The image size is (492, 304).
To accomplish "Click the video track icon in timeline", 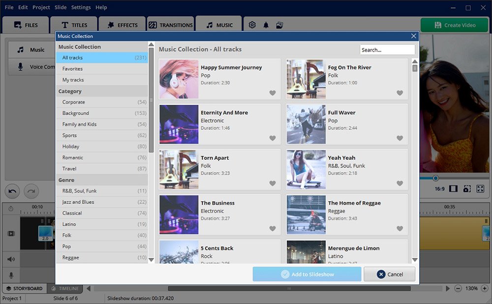I will point(11,234).
